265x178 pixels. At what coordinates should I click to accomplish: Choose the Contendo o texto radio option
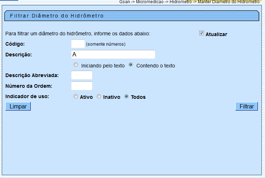131,65
